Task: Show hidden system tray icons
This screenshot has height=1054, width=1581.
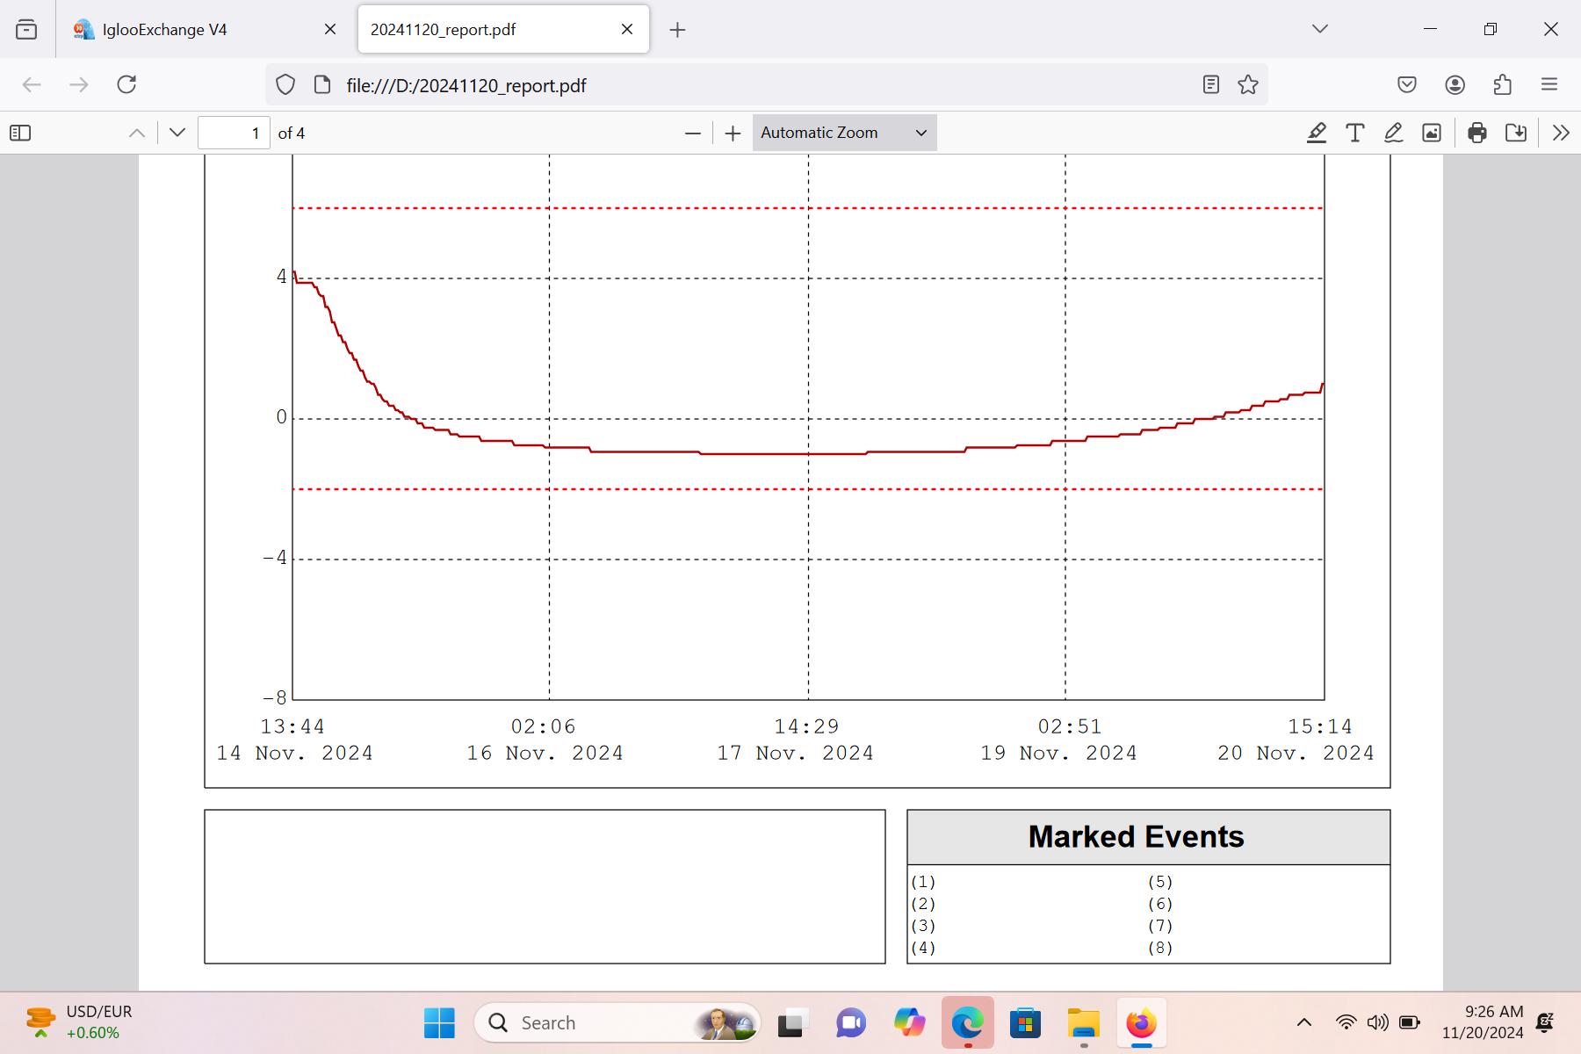Action: click(1304, 1022)
